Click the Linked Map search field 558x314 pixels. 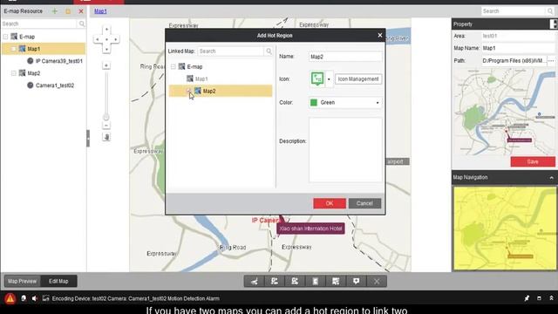231,51
